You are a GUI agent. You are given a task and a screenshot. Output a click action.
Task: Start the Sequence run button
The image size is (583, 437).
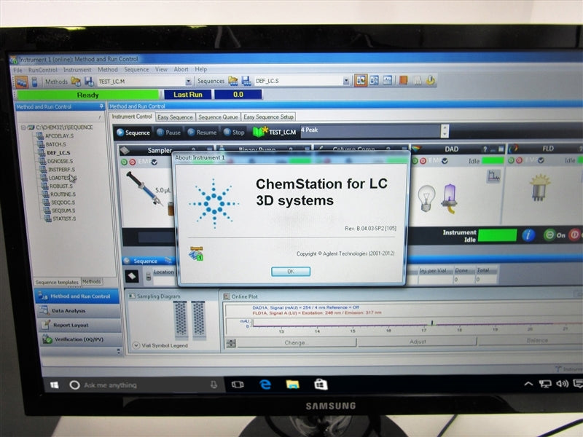[x=133, y=133]
